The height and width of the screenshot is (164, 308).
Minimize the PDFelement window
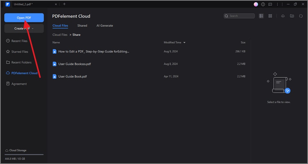288,4
